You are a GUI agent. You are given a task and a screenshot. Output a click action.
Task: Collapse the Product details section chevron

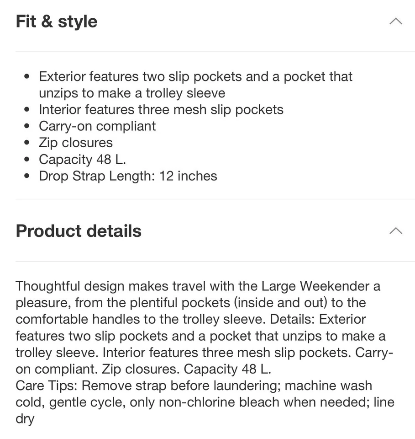pos(395,231)
